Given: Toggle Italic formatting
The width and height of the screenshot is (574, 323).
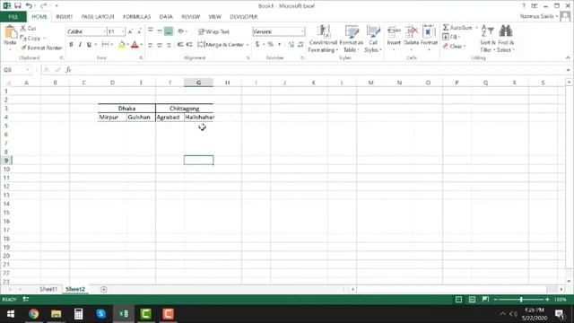Looking at the screenshot, I should click(x=80, y=44).
